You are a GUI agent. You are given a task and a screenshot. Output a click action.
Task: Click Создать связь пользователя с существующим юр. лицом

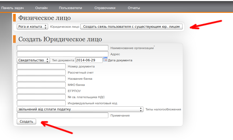[132, 27]
